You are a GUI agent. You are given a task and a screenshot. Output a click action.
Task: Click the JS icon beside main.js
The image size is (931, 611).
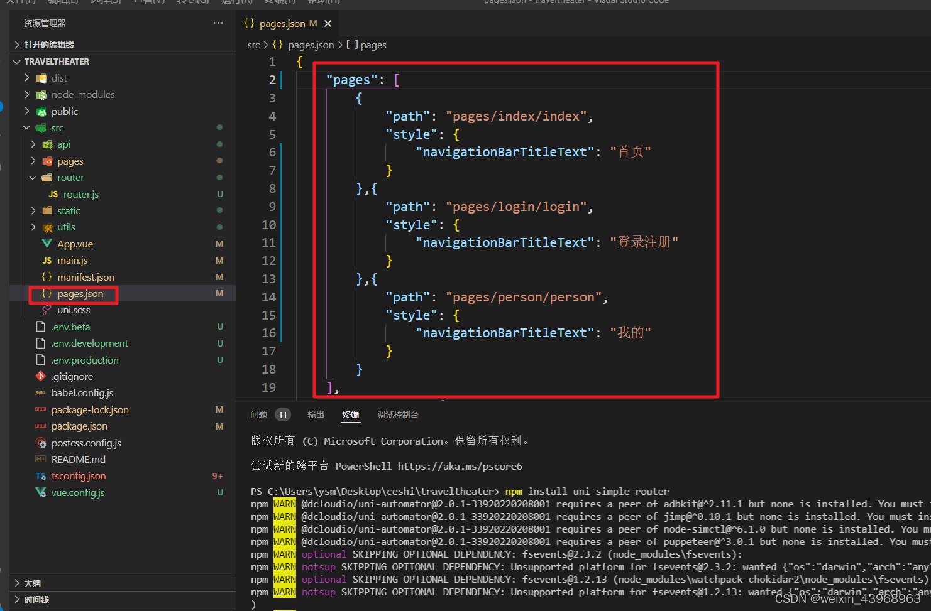pos(47,261)
